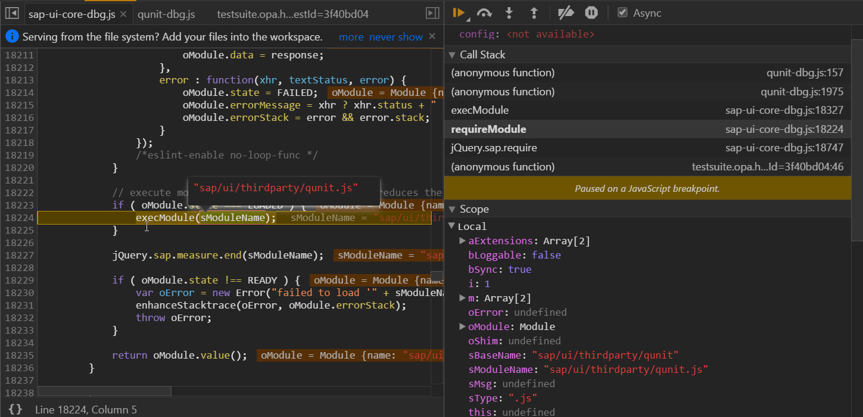863x417 pixels.
Task: Dismiss the workspace info bar
Action: tap(432, 36)
